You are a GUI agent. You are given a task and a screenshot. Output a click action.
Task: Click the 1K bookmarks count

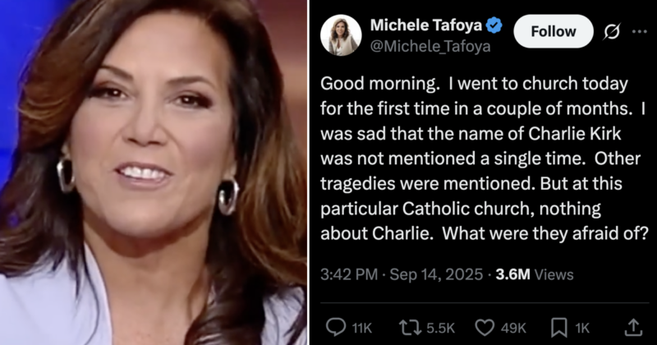click(582, 328)
